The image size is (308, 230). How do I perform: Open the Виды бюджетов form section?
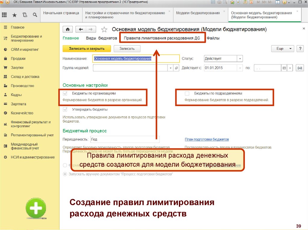coord(101,38)
